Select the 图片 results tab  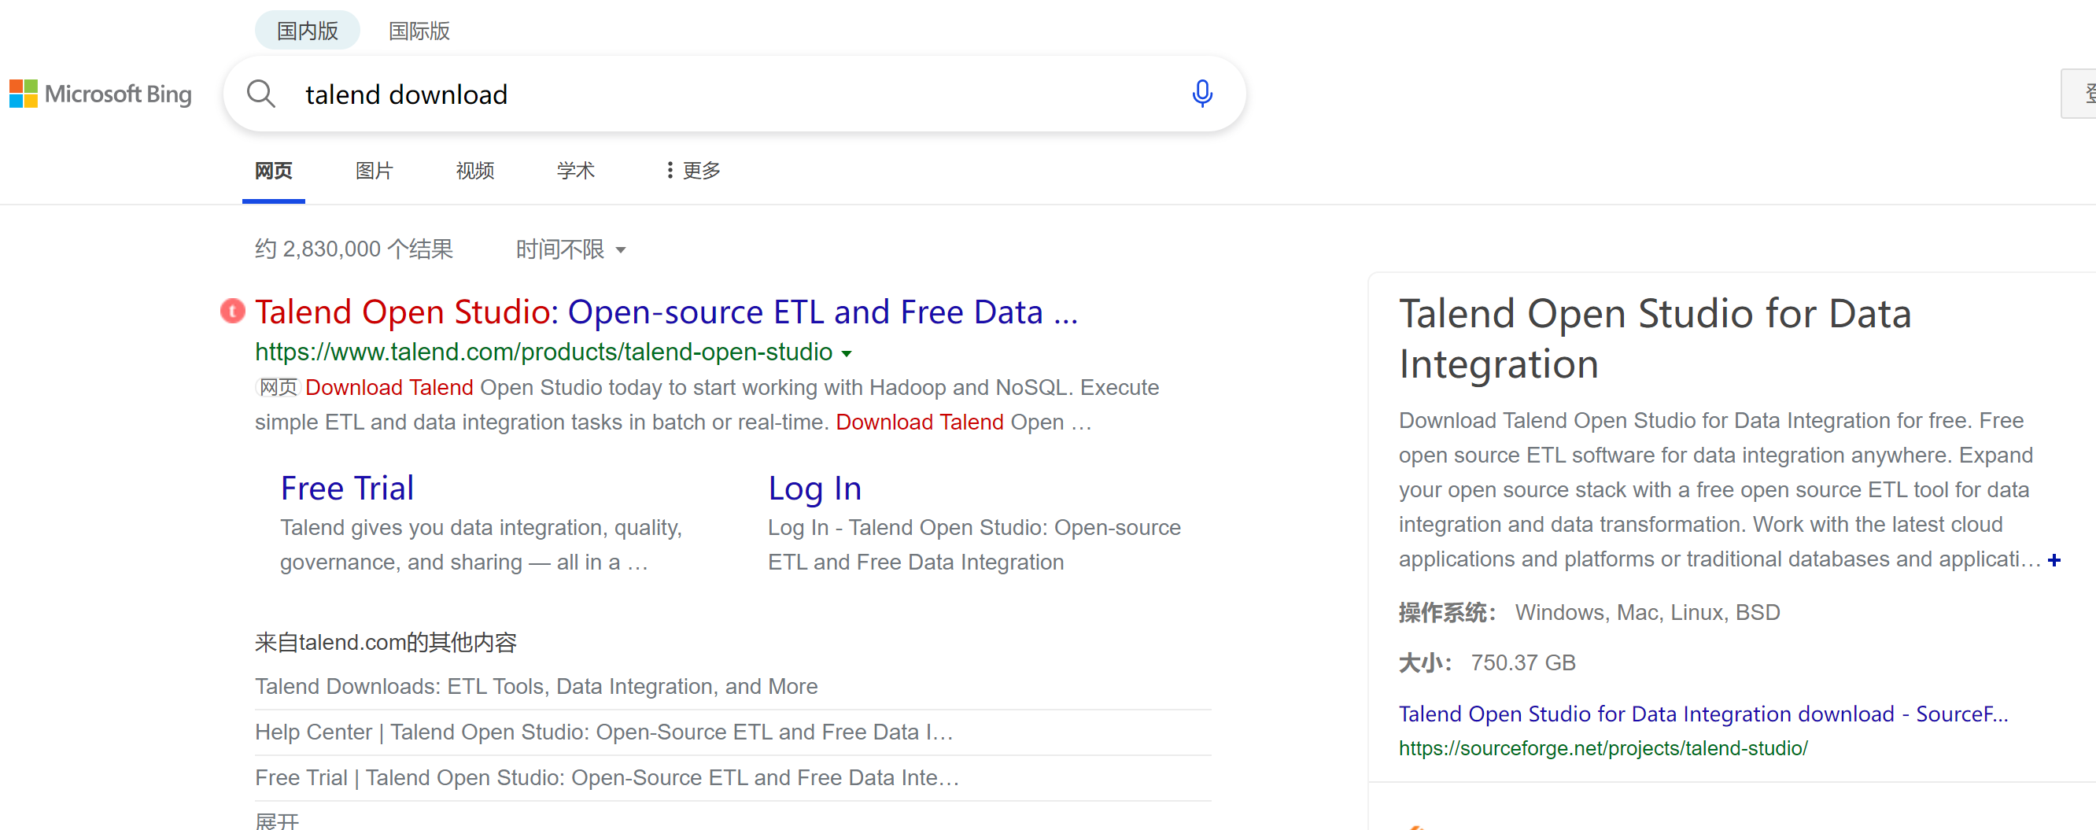pos(375,171)
